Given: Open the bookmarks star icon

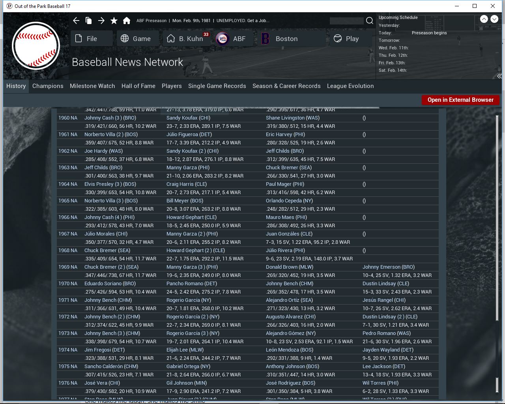Looking at the screenshot, I should 114,21.
